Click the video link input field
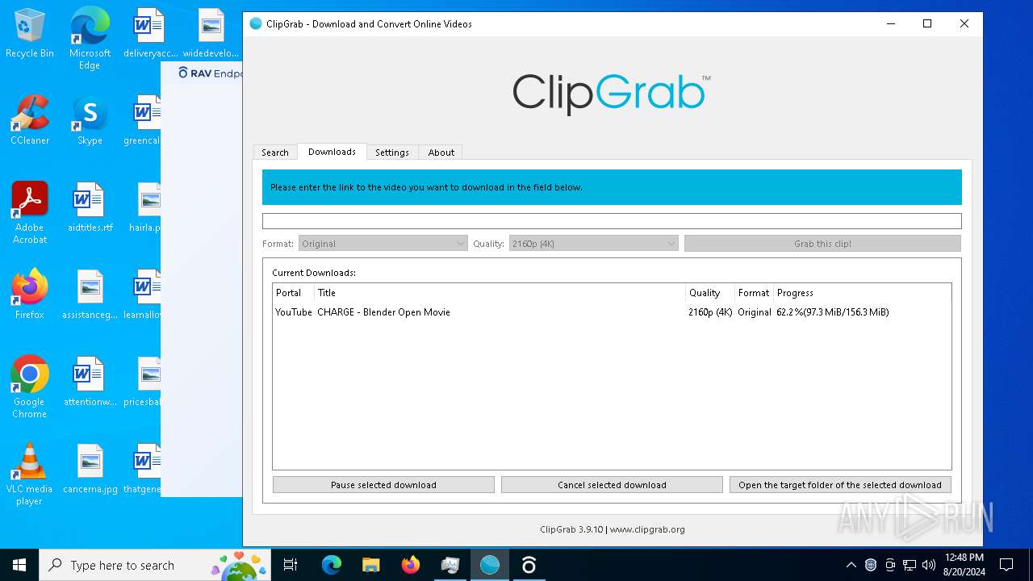 pyautogui.click(x=612, y=221)
